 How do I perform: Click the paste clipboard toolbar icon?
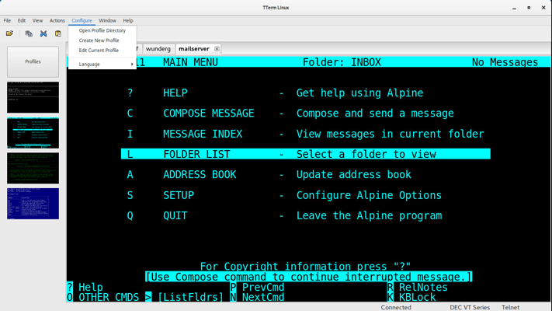tap(58, 33)
